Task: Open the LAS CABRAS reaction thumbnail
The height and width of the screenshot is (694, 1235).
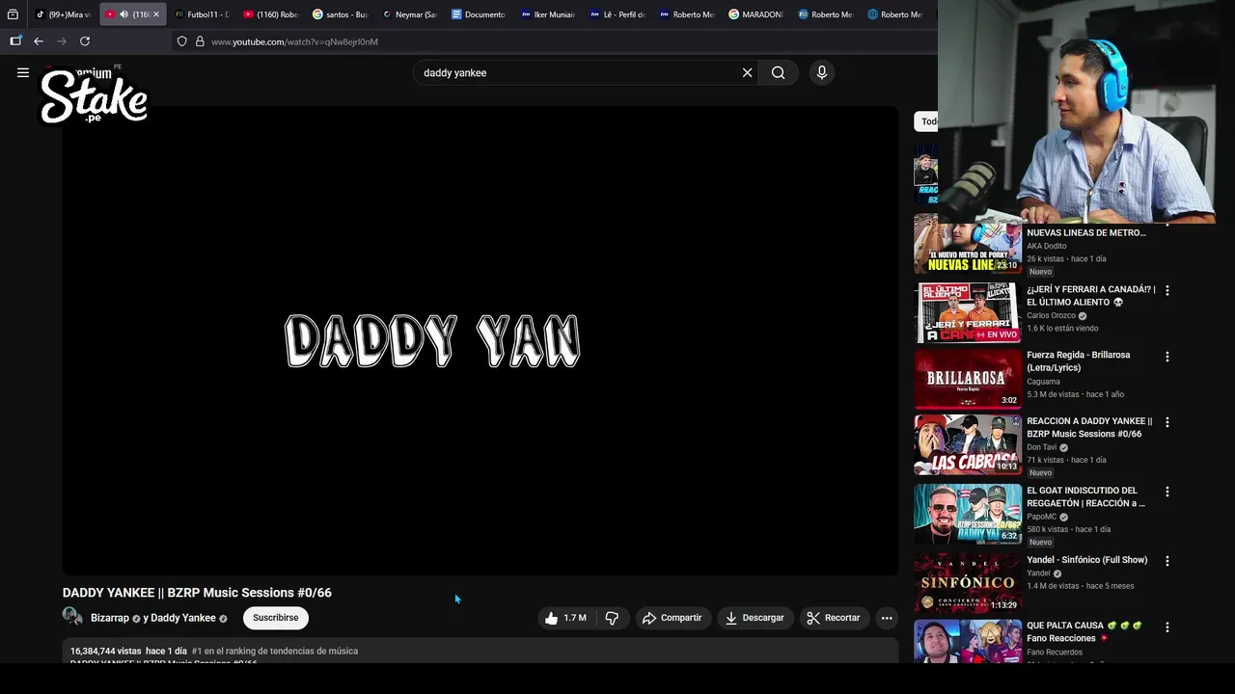Action: coord(968,444)
